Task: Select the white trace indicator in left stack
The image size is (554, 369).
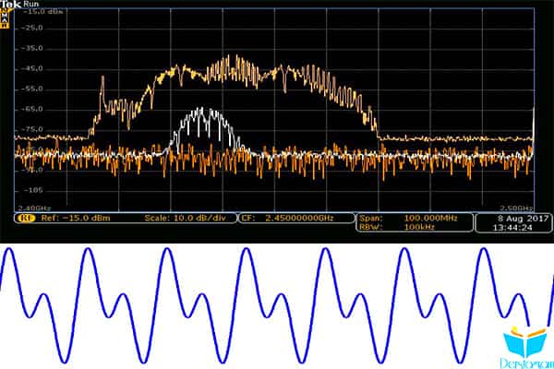Action: (5, 18)
